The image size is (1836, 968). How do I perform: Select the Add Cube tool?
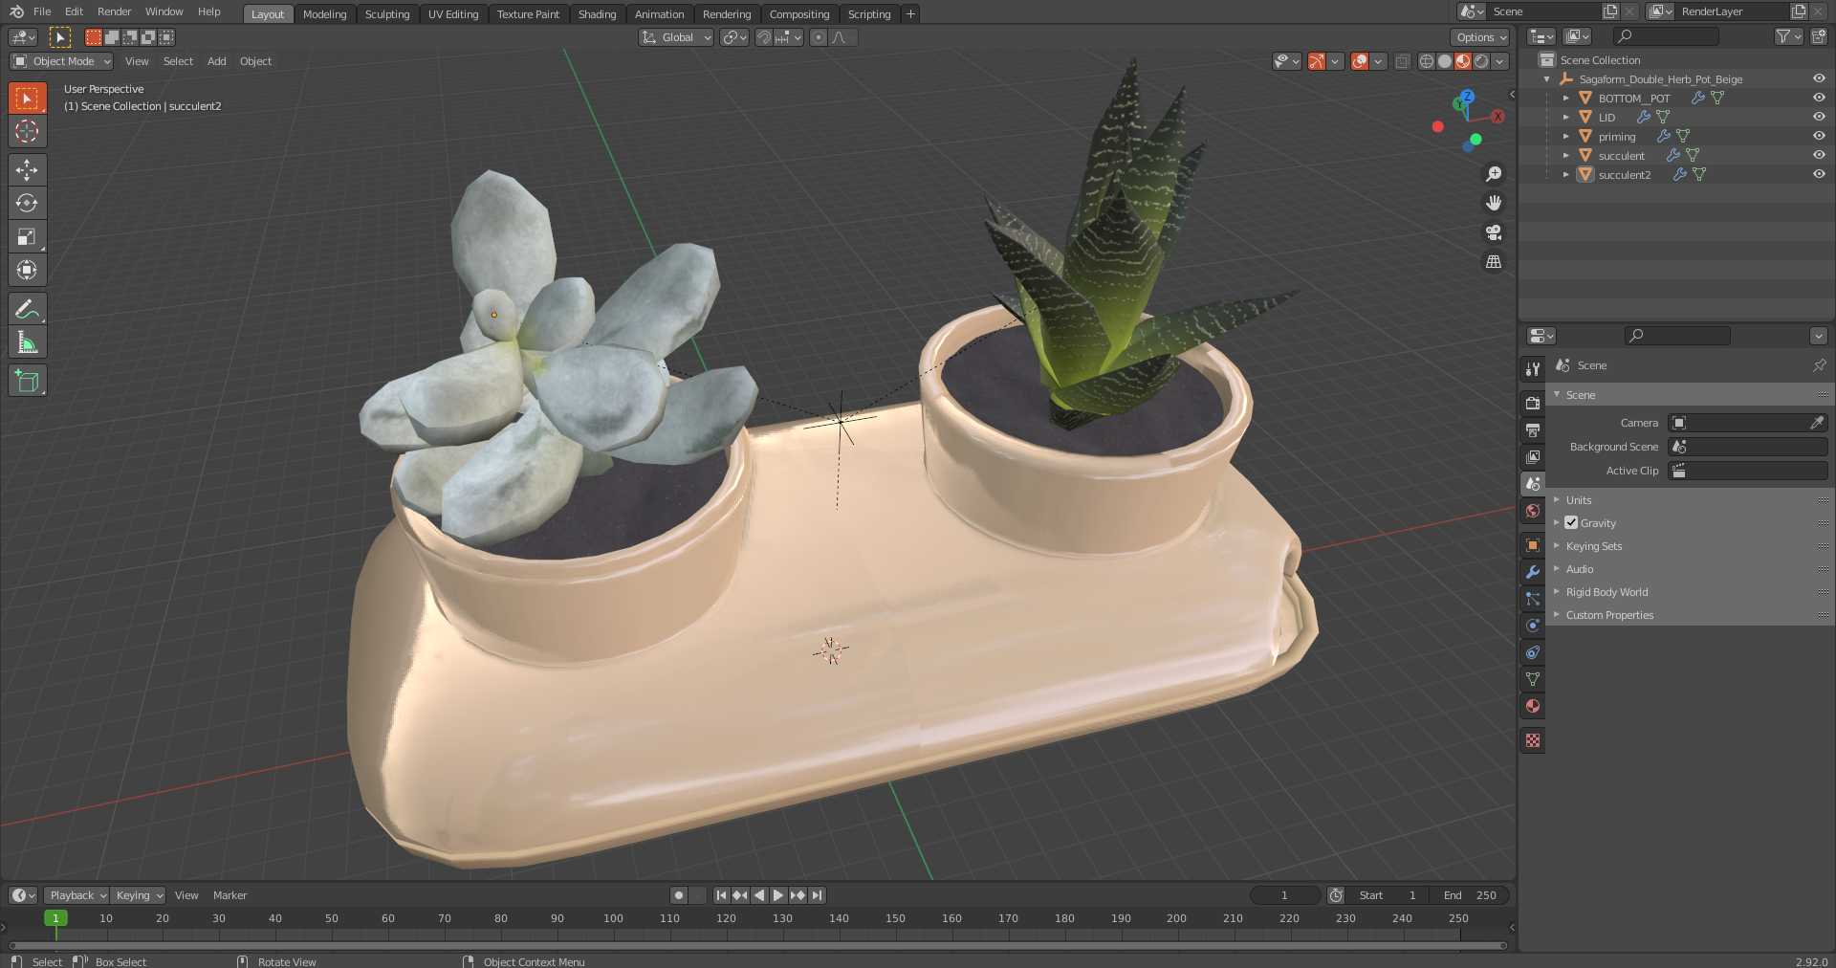[x=27, y=380]
